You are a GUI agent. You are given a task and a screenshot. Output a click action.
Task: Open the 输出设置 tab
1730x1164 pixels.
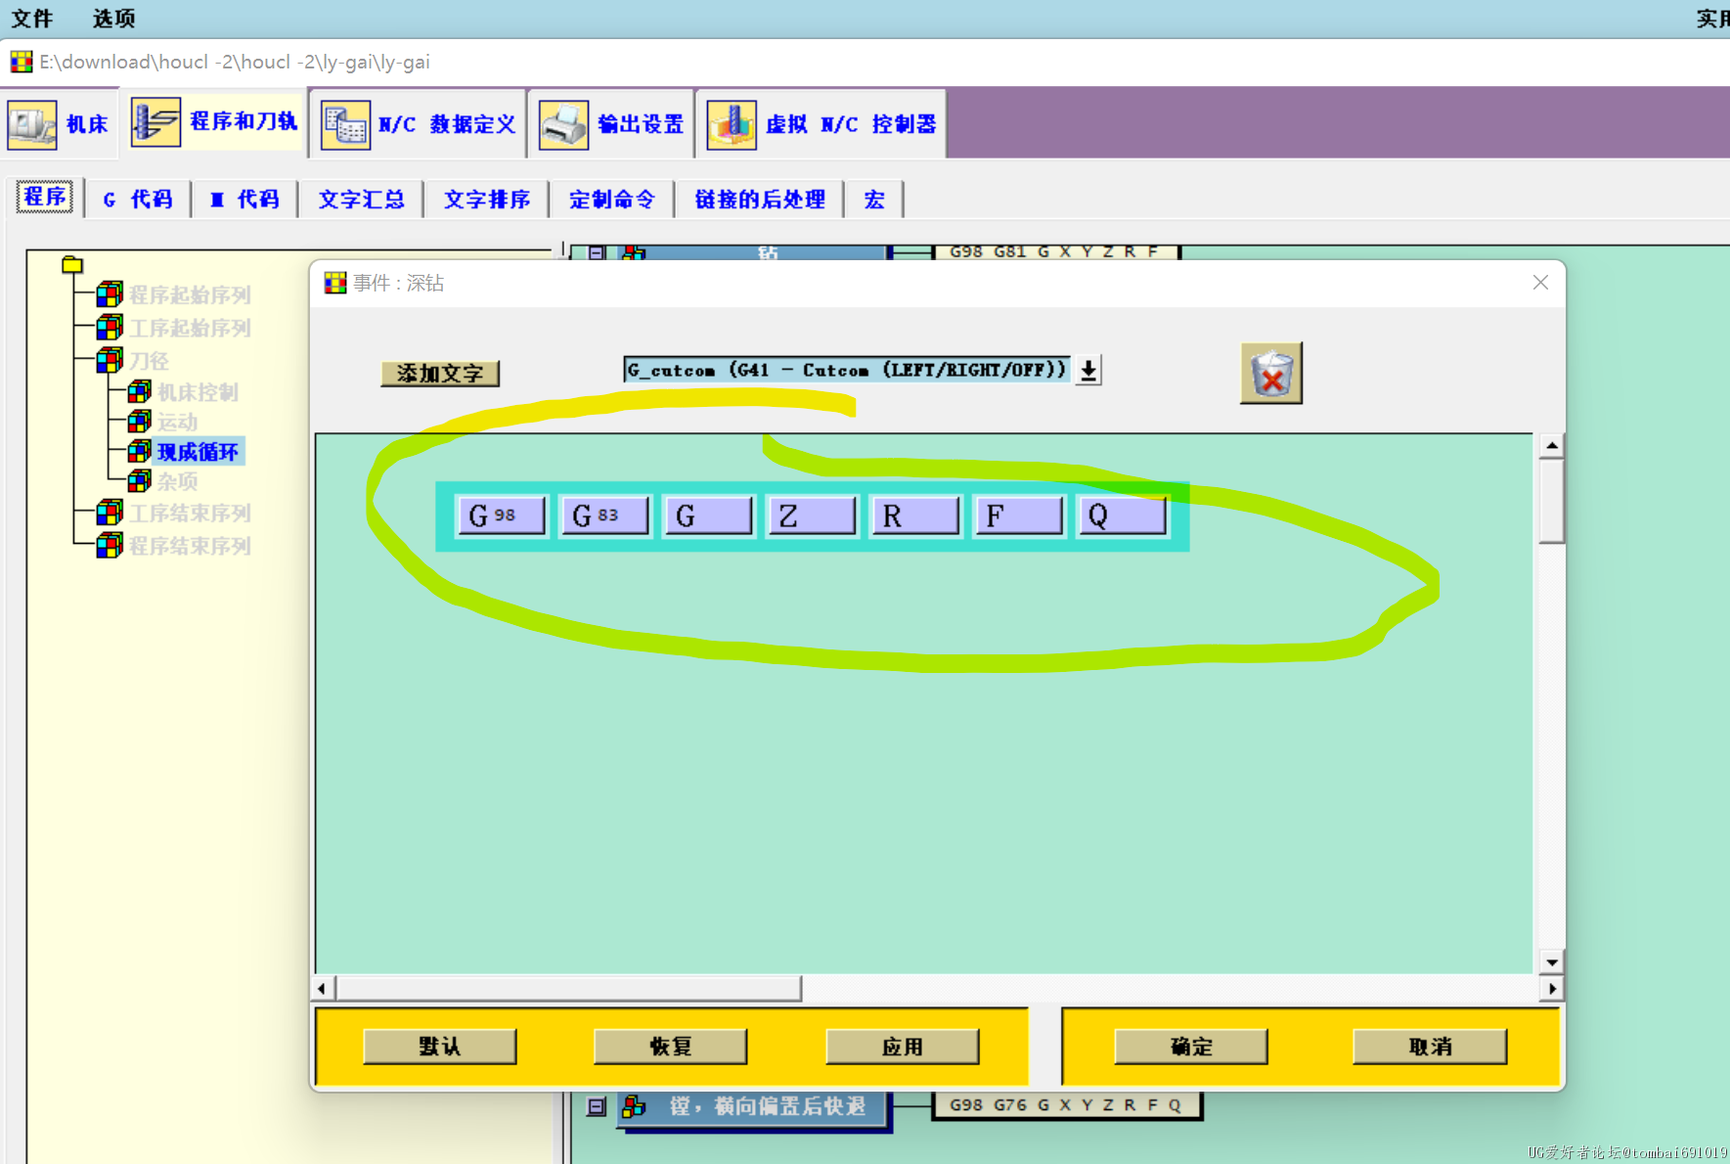pyautogui.click(x=612, y=123)
